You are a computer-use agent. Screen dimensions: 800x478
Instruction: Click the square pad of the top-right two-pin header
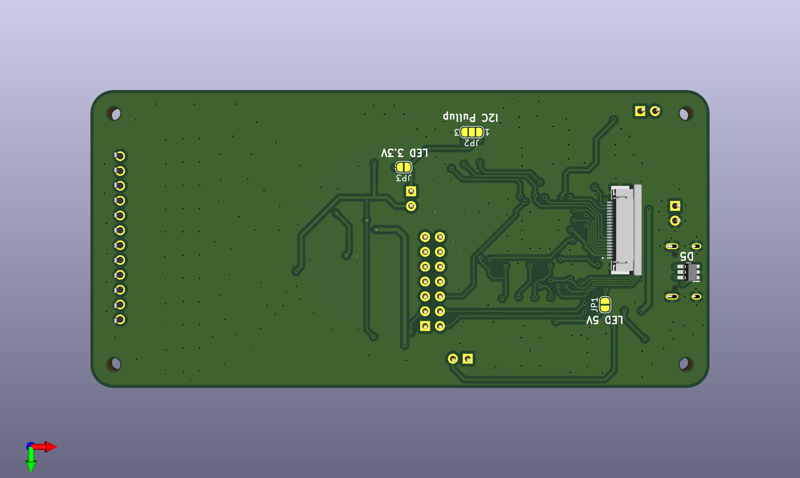[x=640, y=111]
